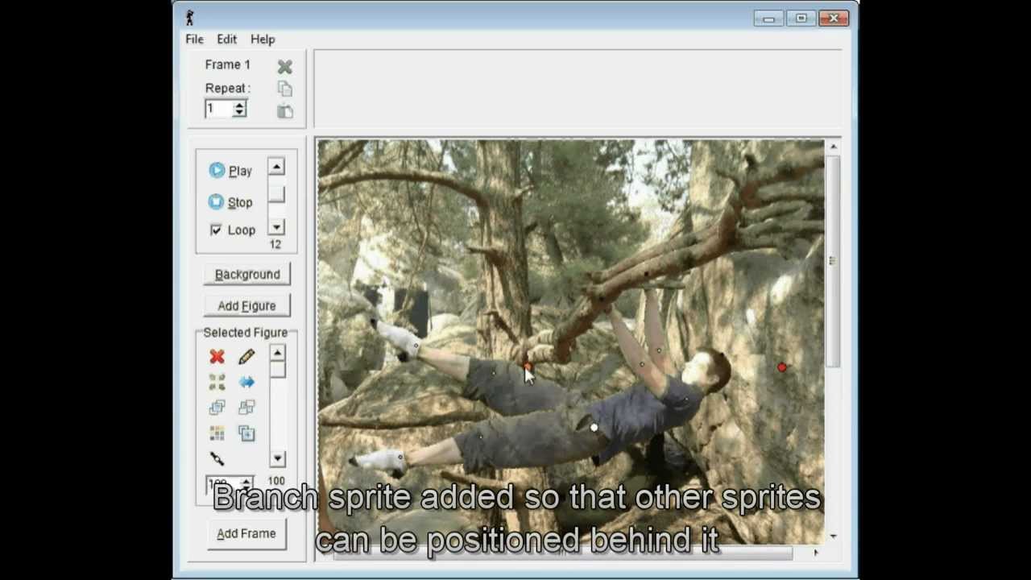Open the figure color grid icon

(217, 433)
